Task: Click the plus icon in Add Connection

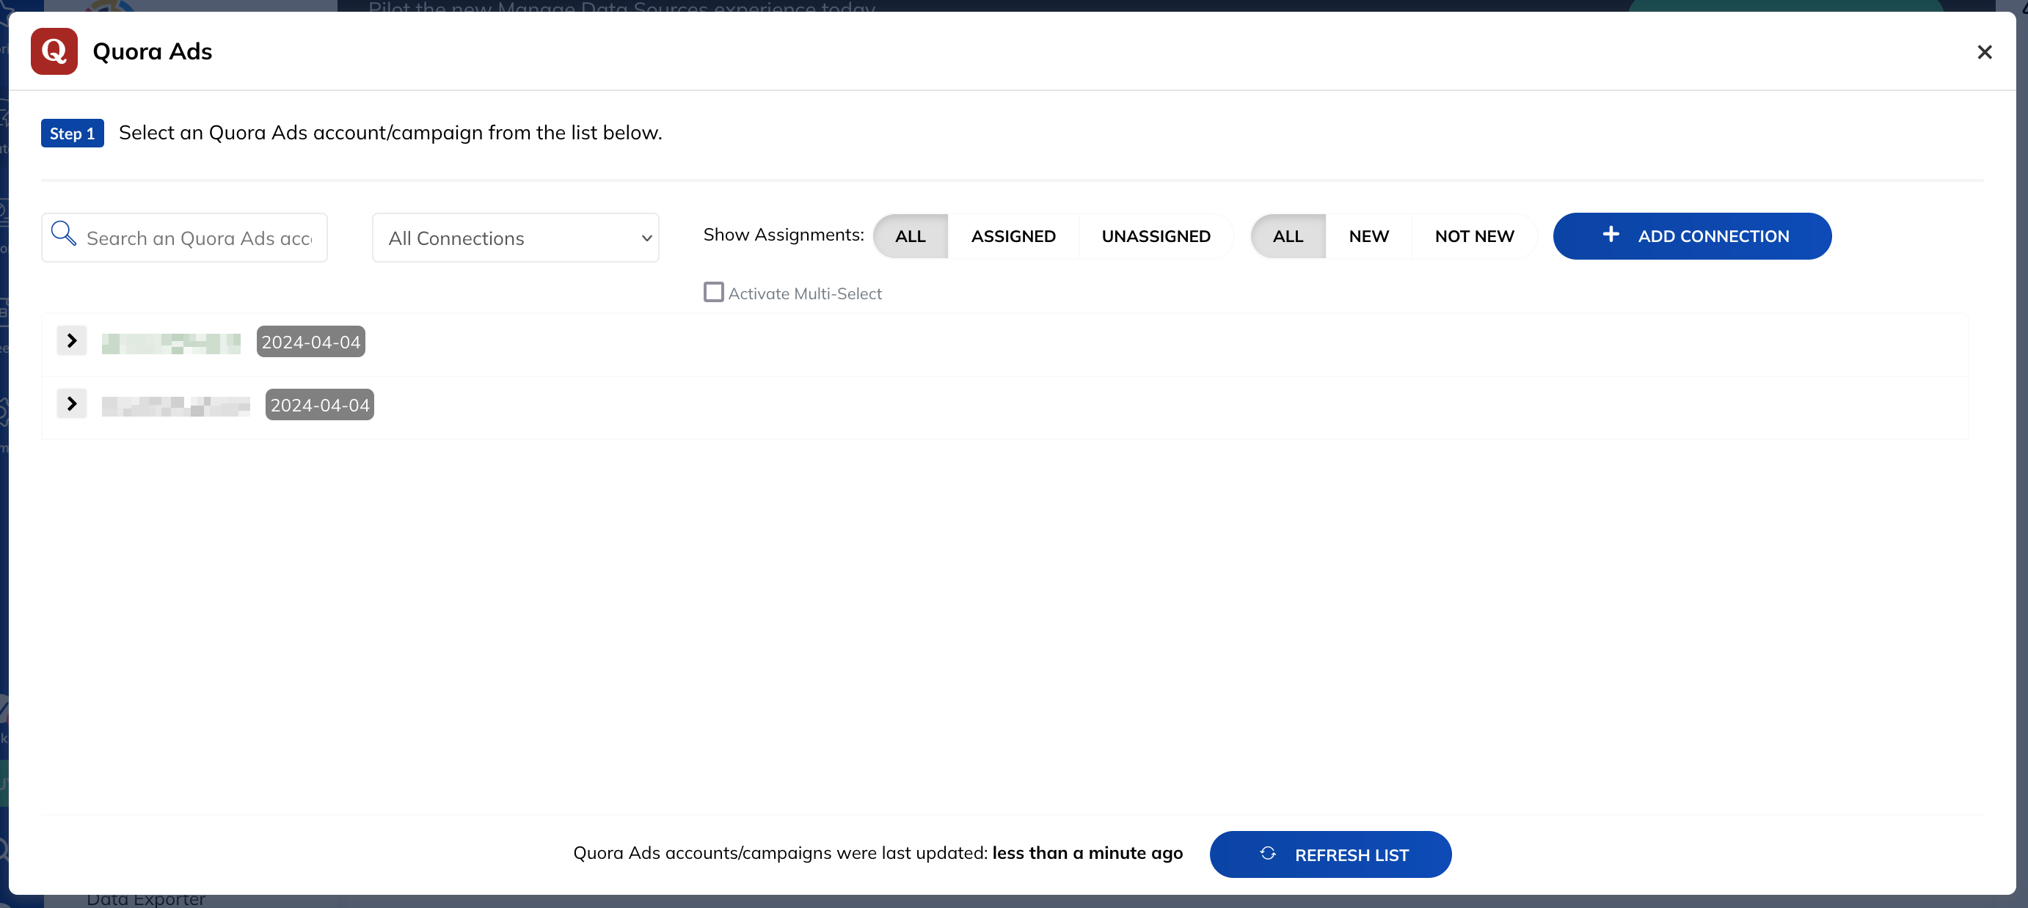Action: [x=1611, y=235]
